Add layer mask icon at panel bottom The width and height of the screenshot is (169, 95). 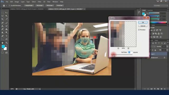[x=152, y=89]
